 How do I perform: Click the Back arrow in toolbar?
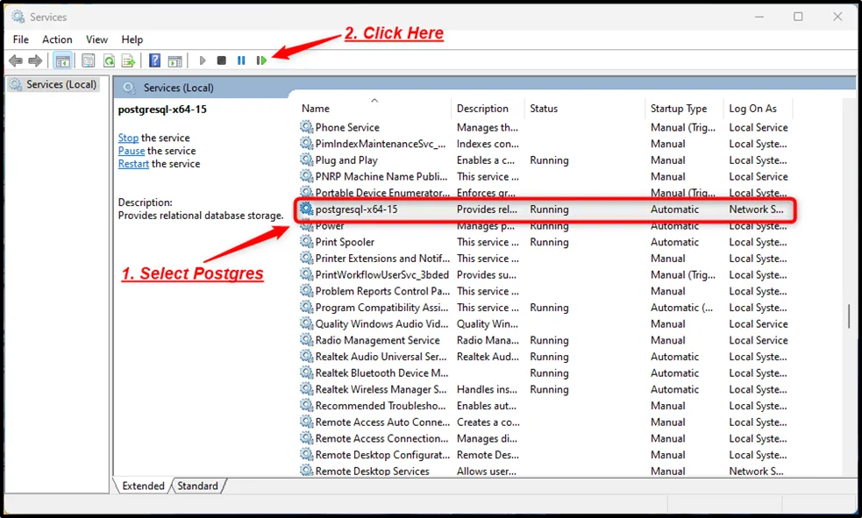16,60
